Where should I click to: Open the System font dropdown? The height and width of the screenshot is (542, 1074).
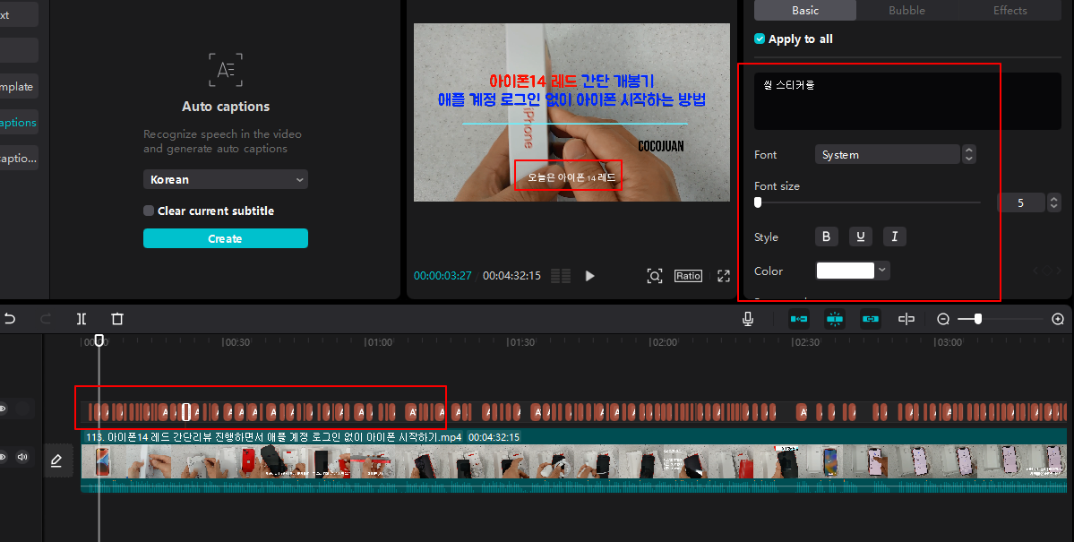(x=887, y=154)
